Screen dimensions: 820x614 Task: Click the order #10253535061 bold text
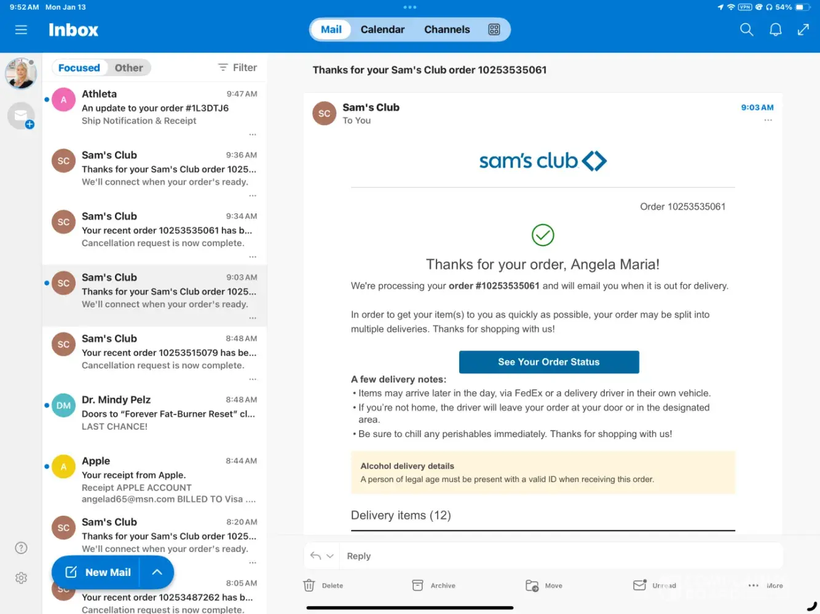point(494,286)
